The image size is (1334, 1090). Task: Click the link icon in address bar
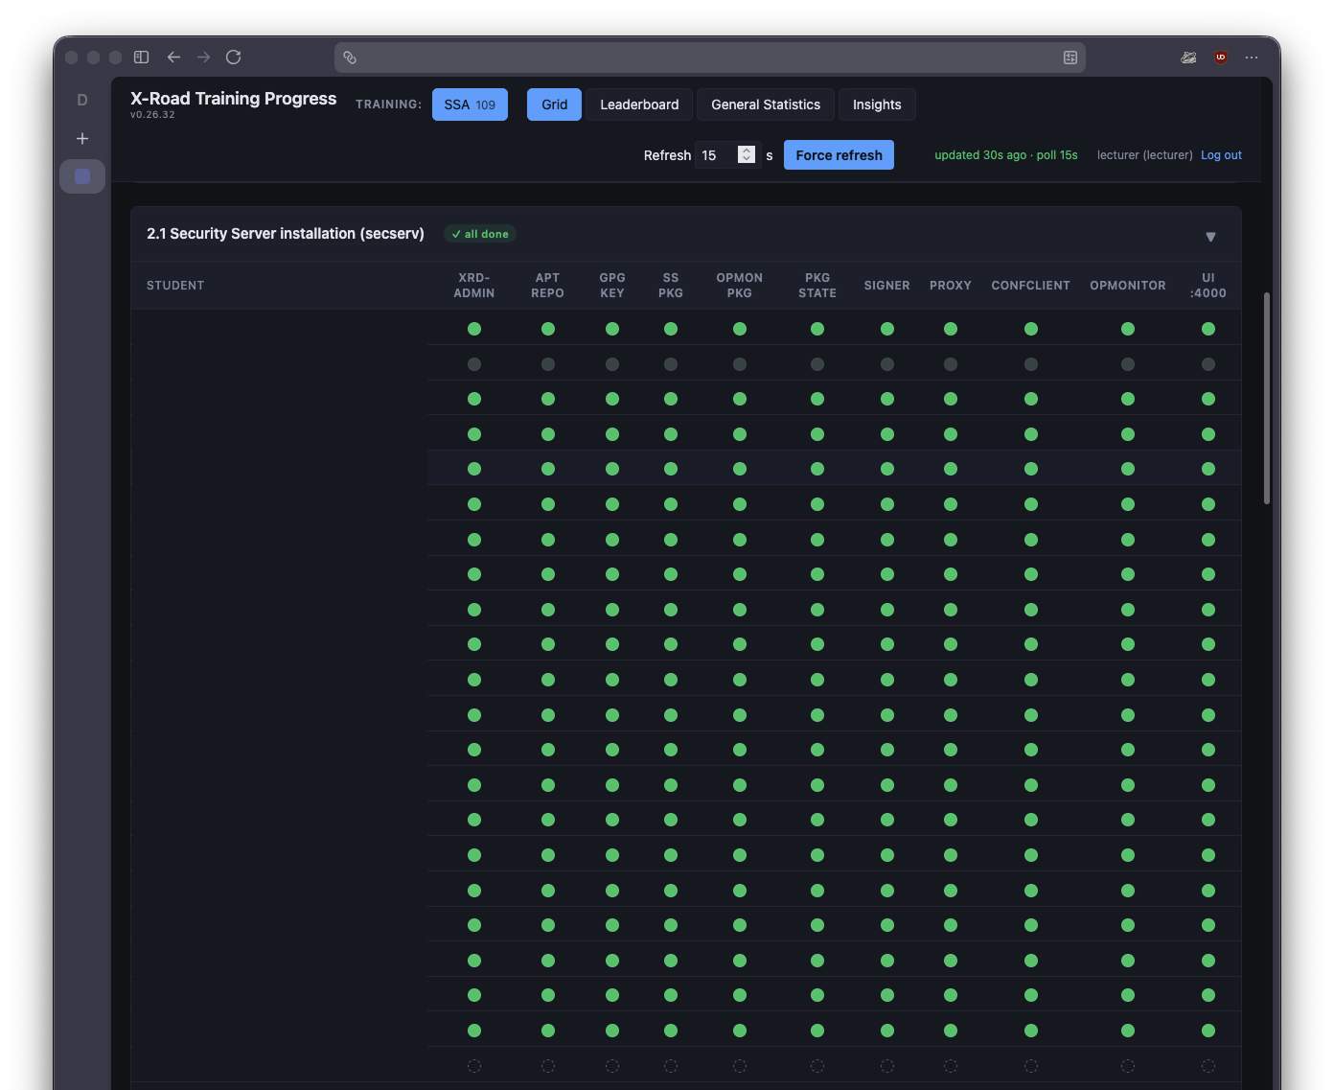coord(350,58)
